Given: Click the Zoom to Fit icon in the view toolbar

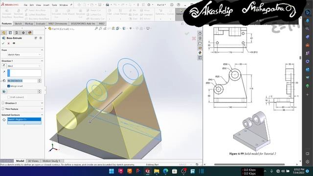Looking at the screenshot, I should pos(96,28).
